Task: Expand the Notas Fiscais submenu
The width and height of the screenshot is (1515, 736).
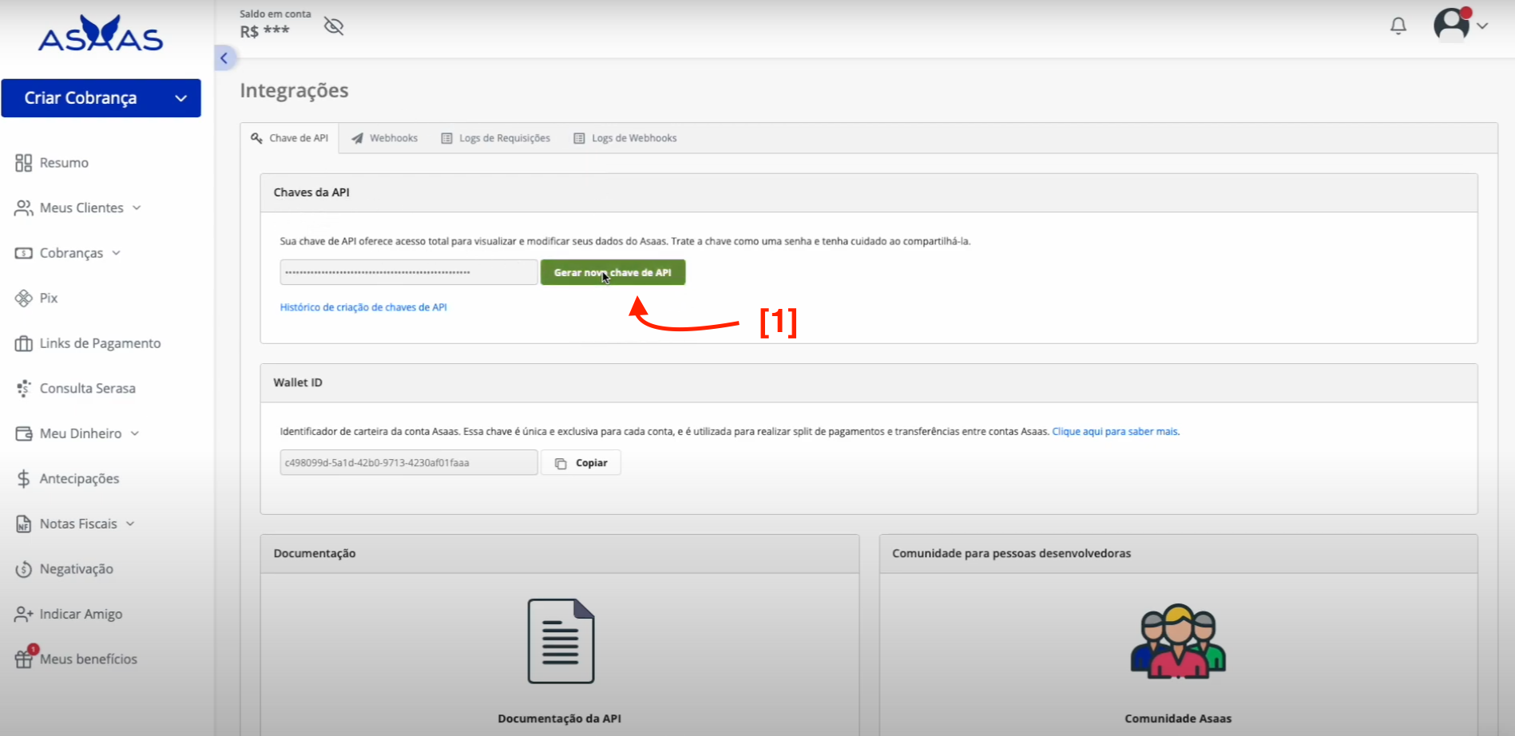Action: [130, 524]
